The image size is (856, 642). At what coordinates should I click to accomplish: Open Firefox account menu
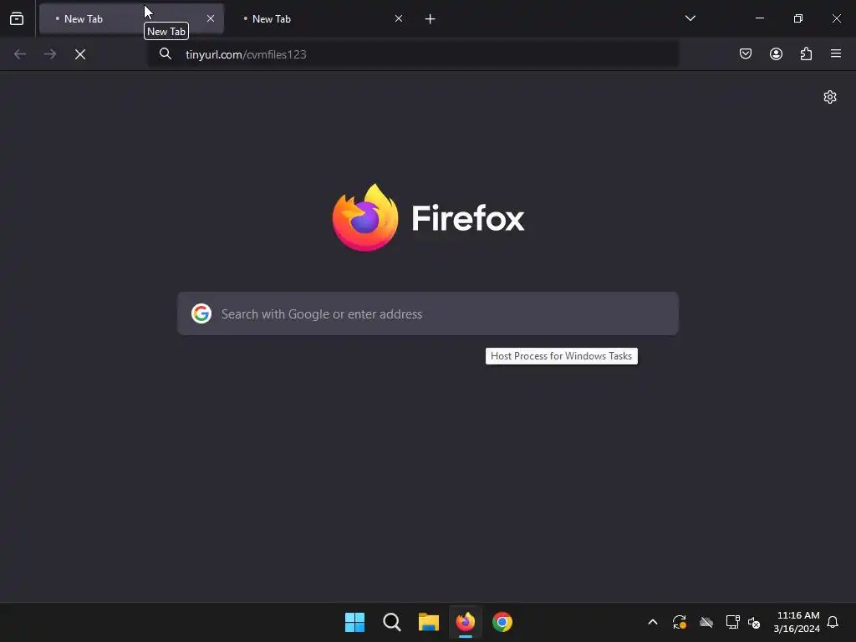point(776,53)
